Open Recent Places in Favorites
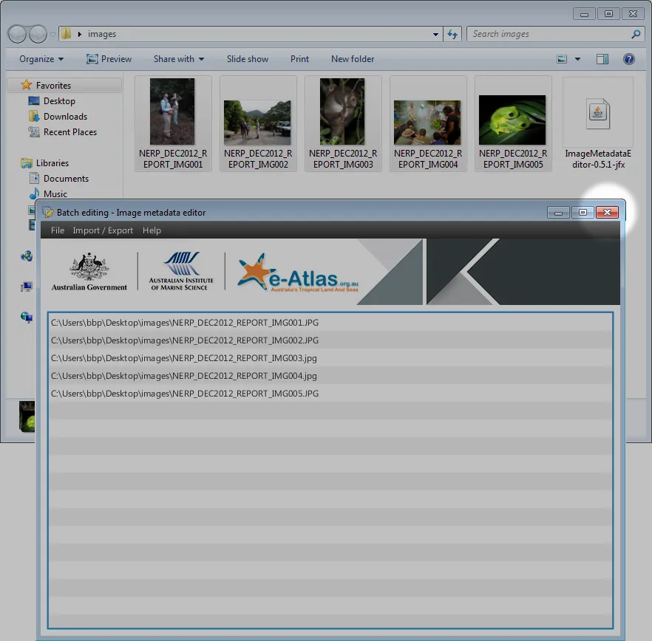Screen dimensions: 652x641 [x=69, y=131]
